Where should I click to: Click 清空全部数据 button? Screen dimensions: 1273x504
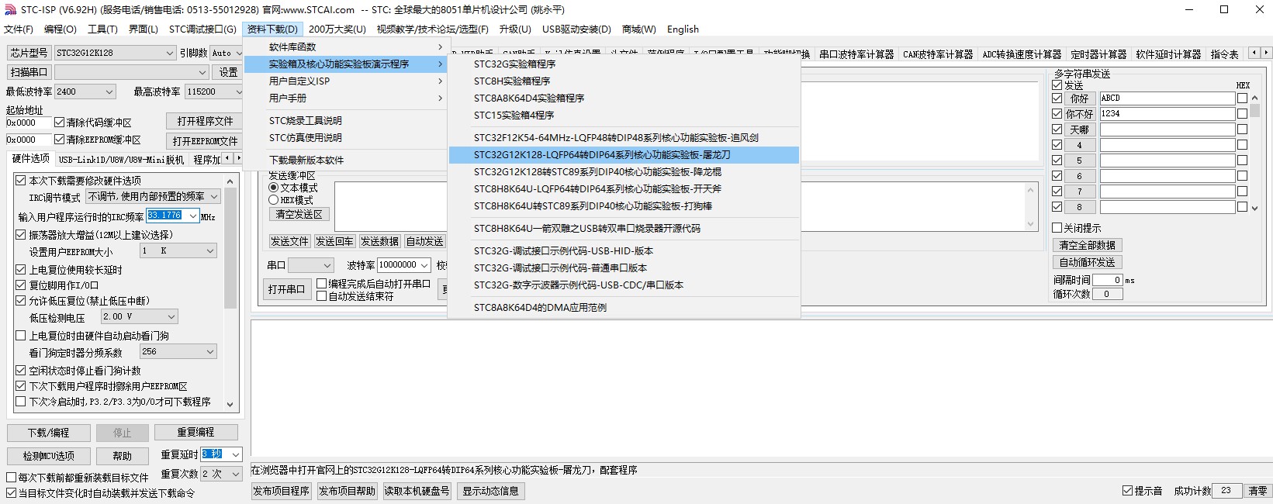click(1087, 245)
